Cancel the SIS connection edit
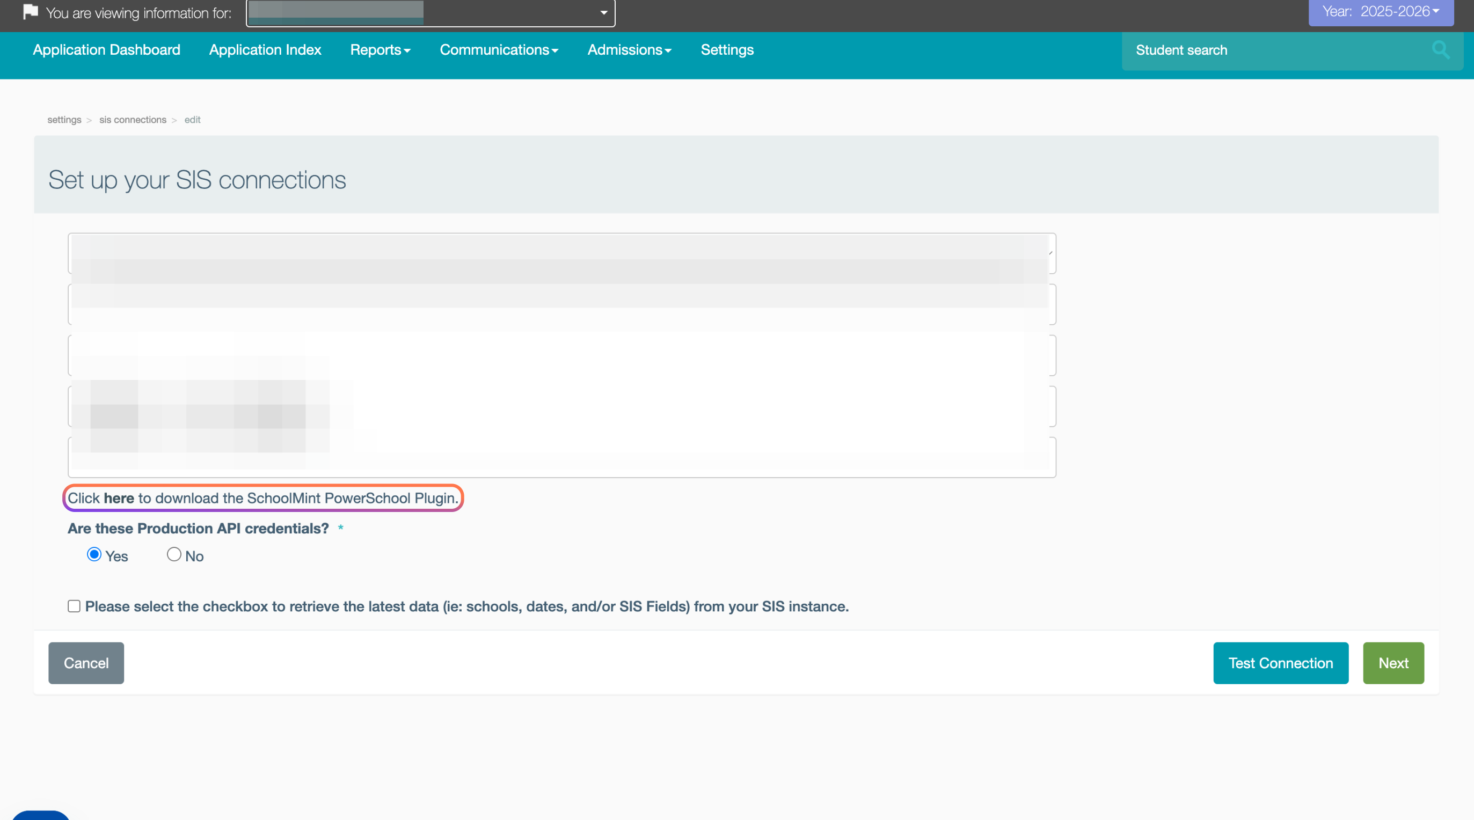The width and height of the screenshot is (1474, 820). point(86,663)
